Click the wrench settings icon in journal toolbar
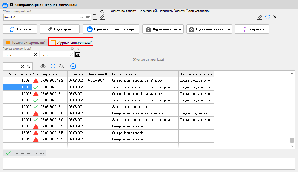Viewport: 298px width, 172px height. (x=61, y=66)
